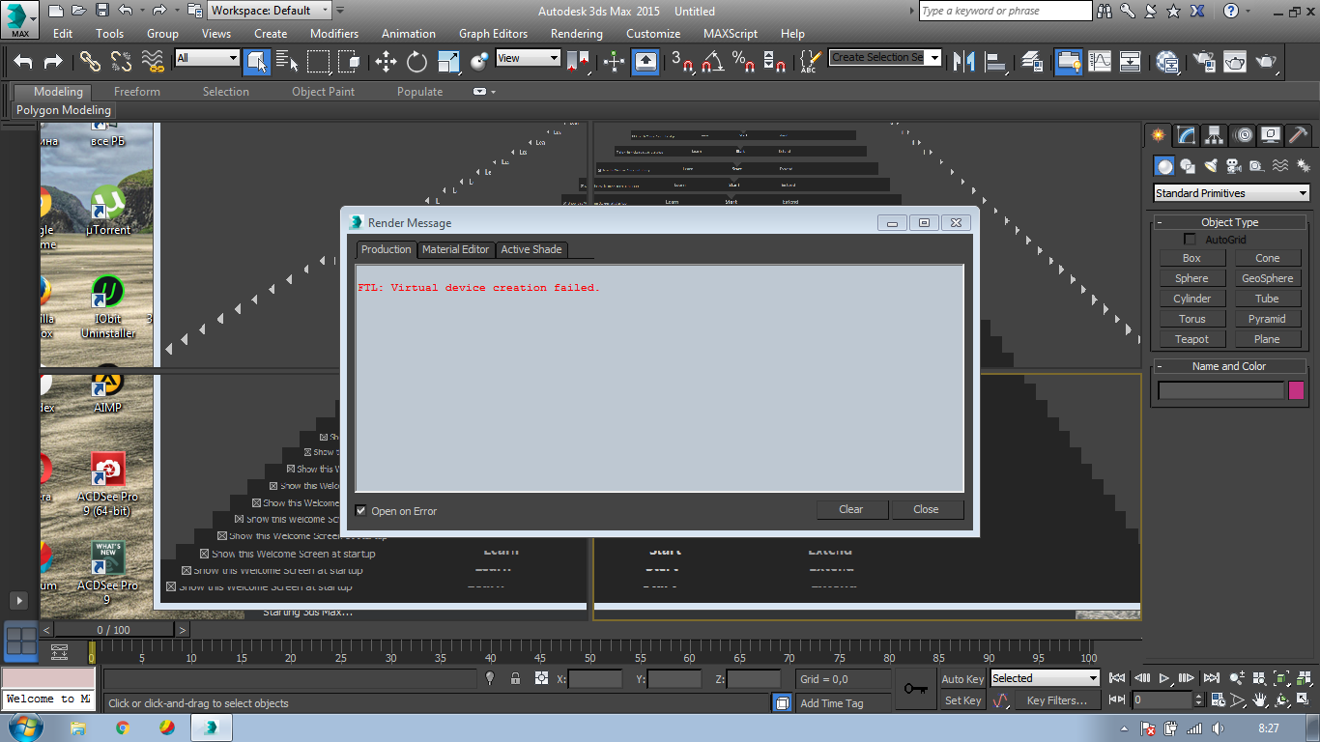Click the Bind to Space Warp icon
Viewport: 1320px width, 742px height.
pos(152,61)
